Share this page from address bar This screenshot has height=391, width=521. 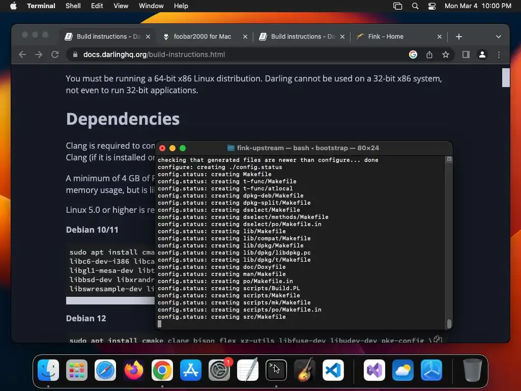coord(429,54)
